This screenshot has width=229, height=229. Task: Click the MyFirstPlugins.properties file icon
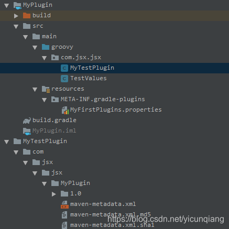pos(65,111)
